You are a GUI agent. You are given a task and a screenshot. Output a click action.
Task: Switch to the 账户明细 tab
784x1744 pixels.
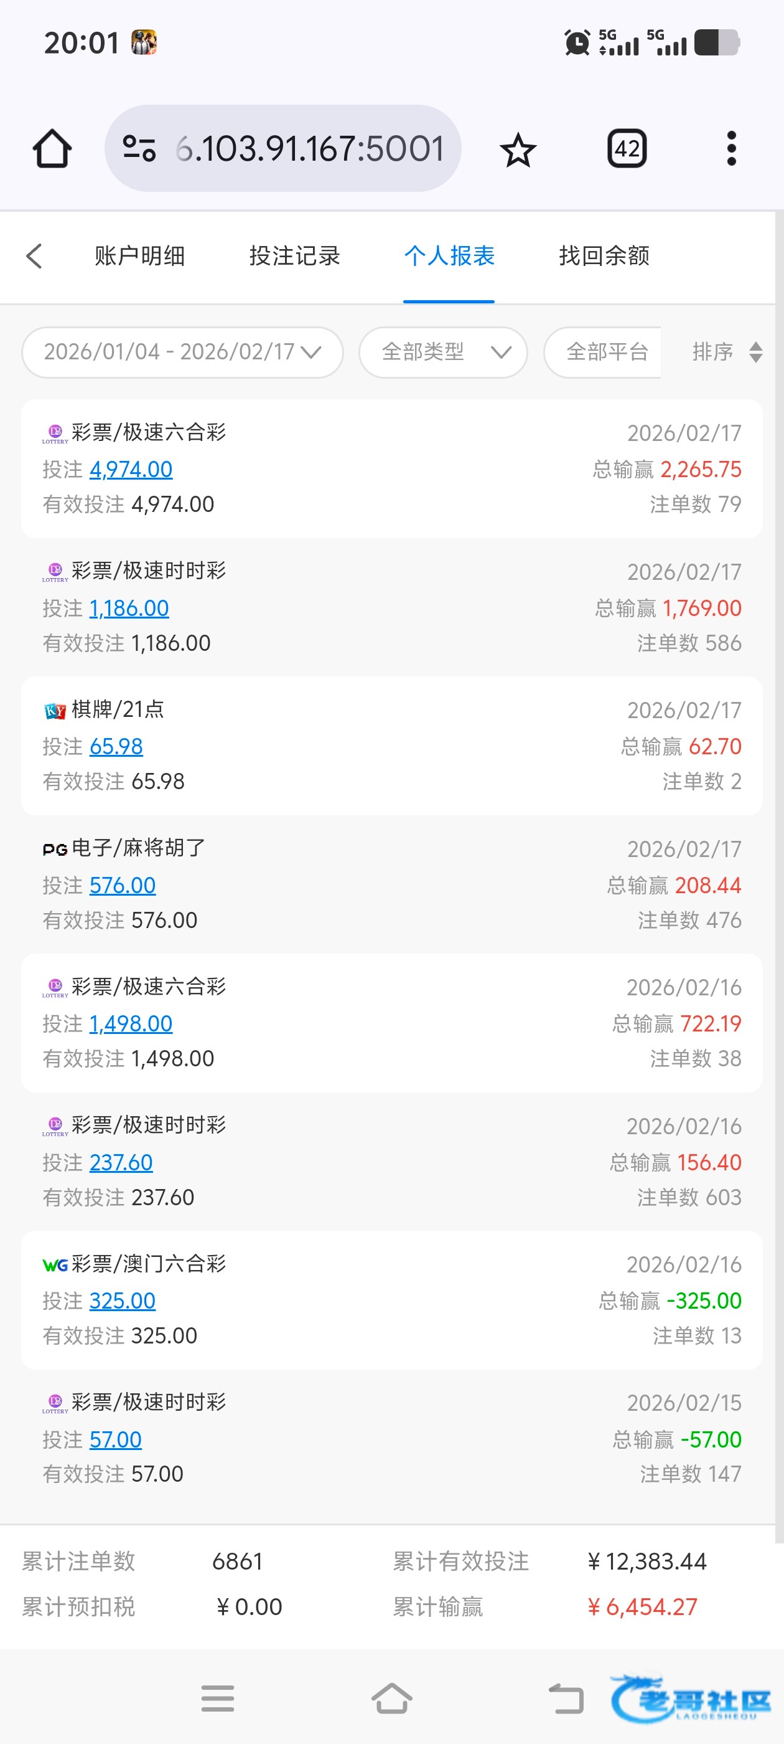(x=139, y=257)
